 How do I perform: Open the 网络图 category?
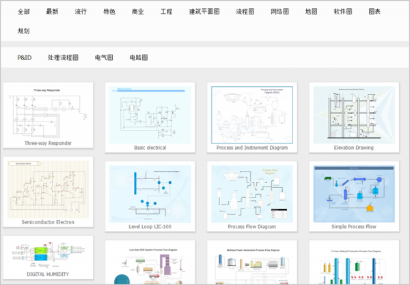tap(279, 12)
